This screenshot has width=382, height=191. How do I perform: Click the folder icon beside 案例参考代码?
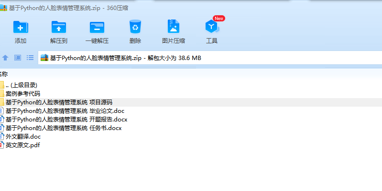tap(2, 93)
